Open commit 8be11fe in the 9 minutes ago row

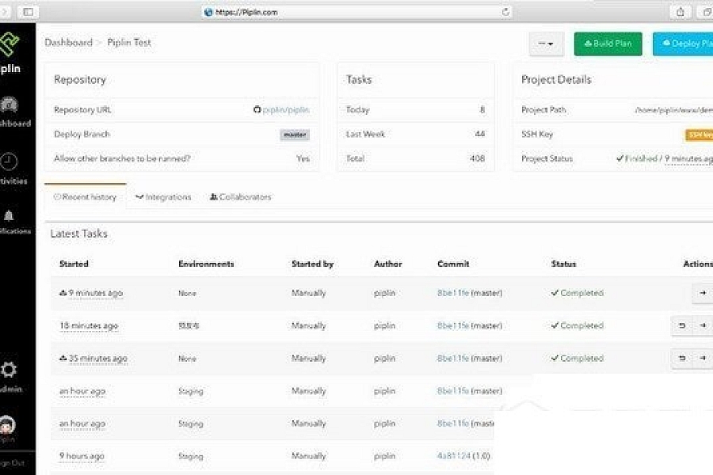click(453, 293)
